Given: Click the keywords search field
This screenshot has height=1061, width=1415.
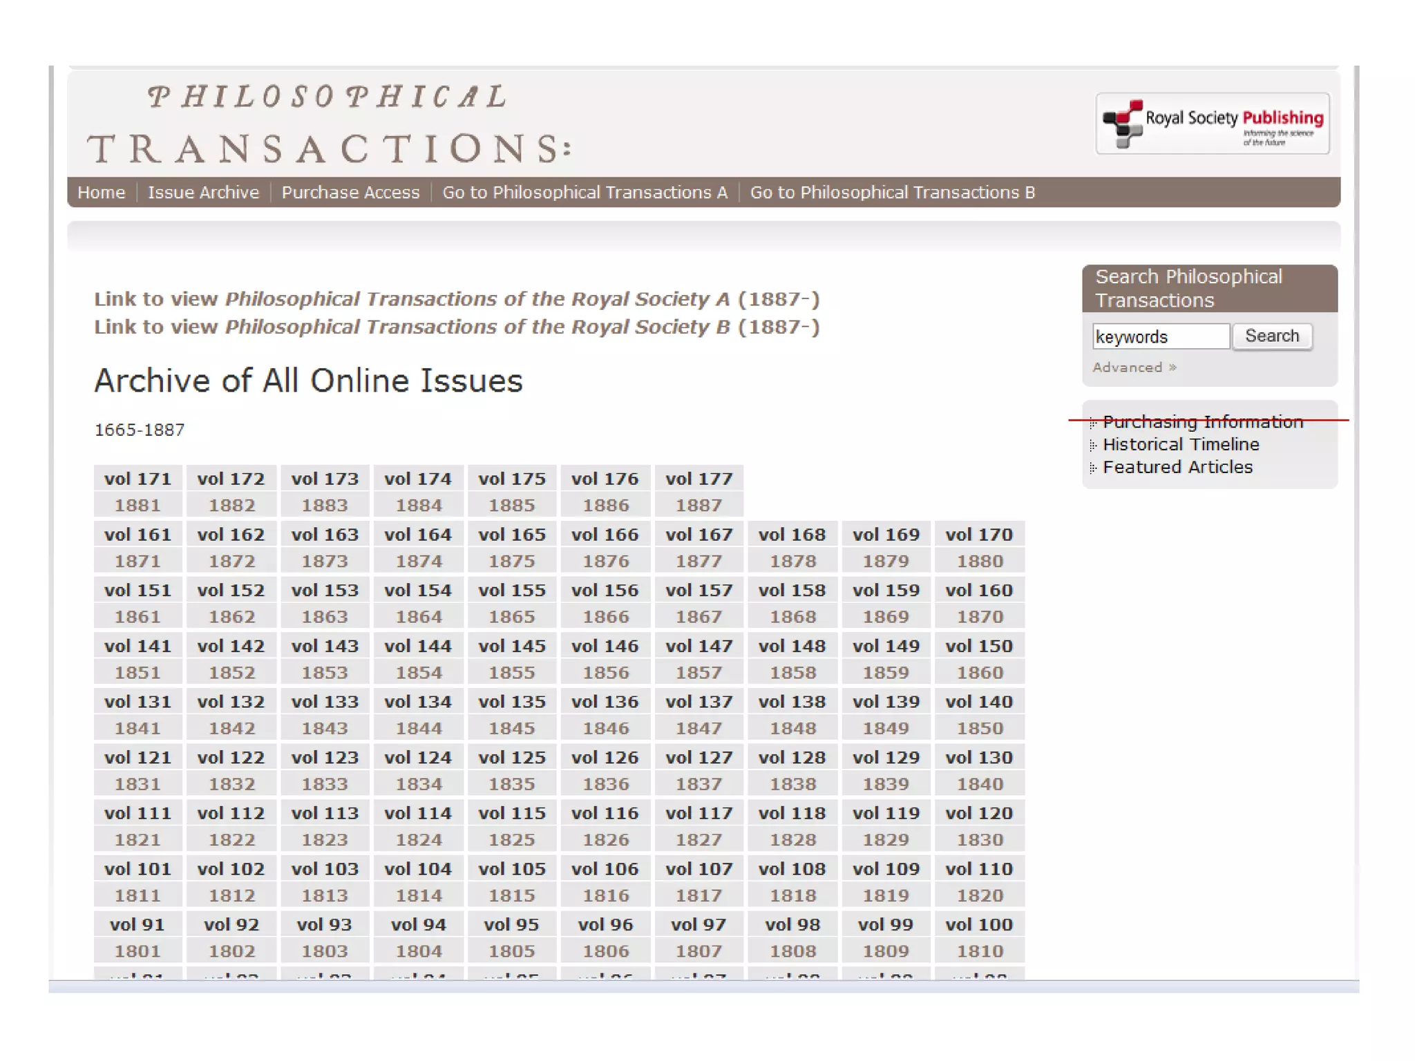Looking at the screenshot, I should coord(1160,337).
